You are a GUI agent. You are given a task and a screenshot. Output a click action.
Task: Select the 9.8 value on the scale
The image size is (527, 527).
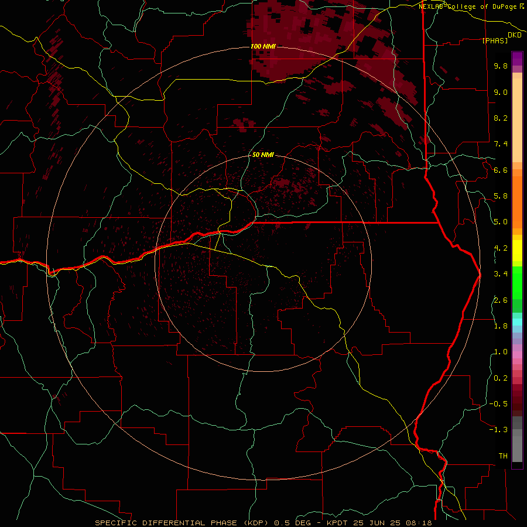tap(501, 66)
